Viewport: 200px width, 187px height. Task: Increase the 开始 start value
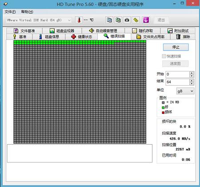(x=192, y=73)
